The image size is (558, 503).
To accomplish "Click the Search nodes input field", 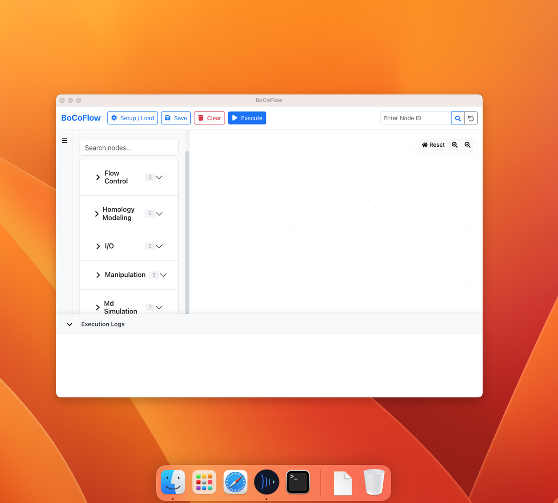I will click(x=129, y=148).
